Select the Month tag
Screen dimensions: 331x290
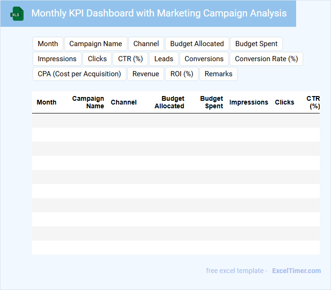(48, 44)
